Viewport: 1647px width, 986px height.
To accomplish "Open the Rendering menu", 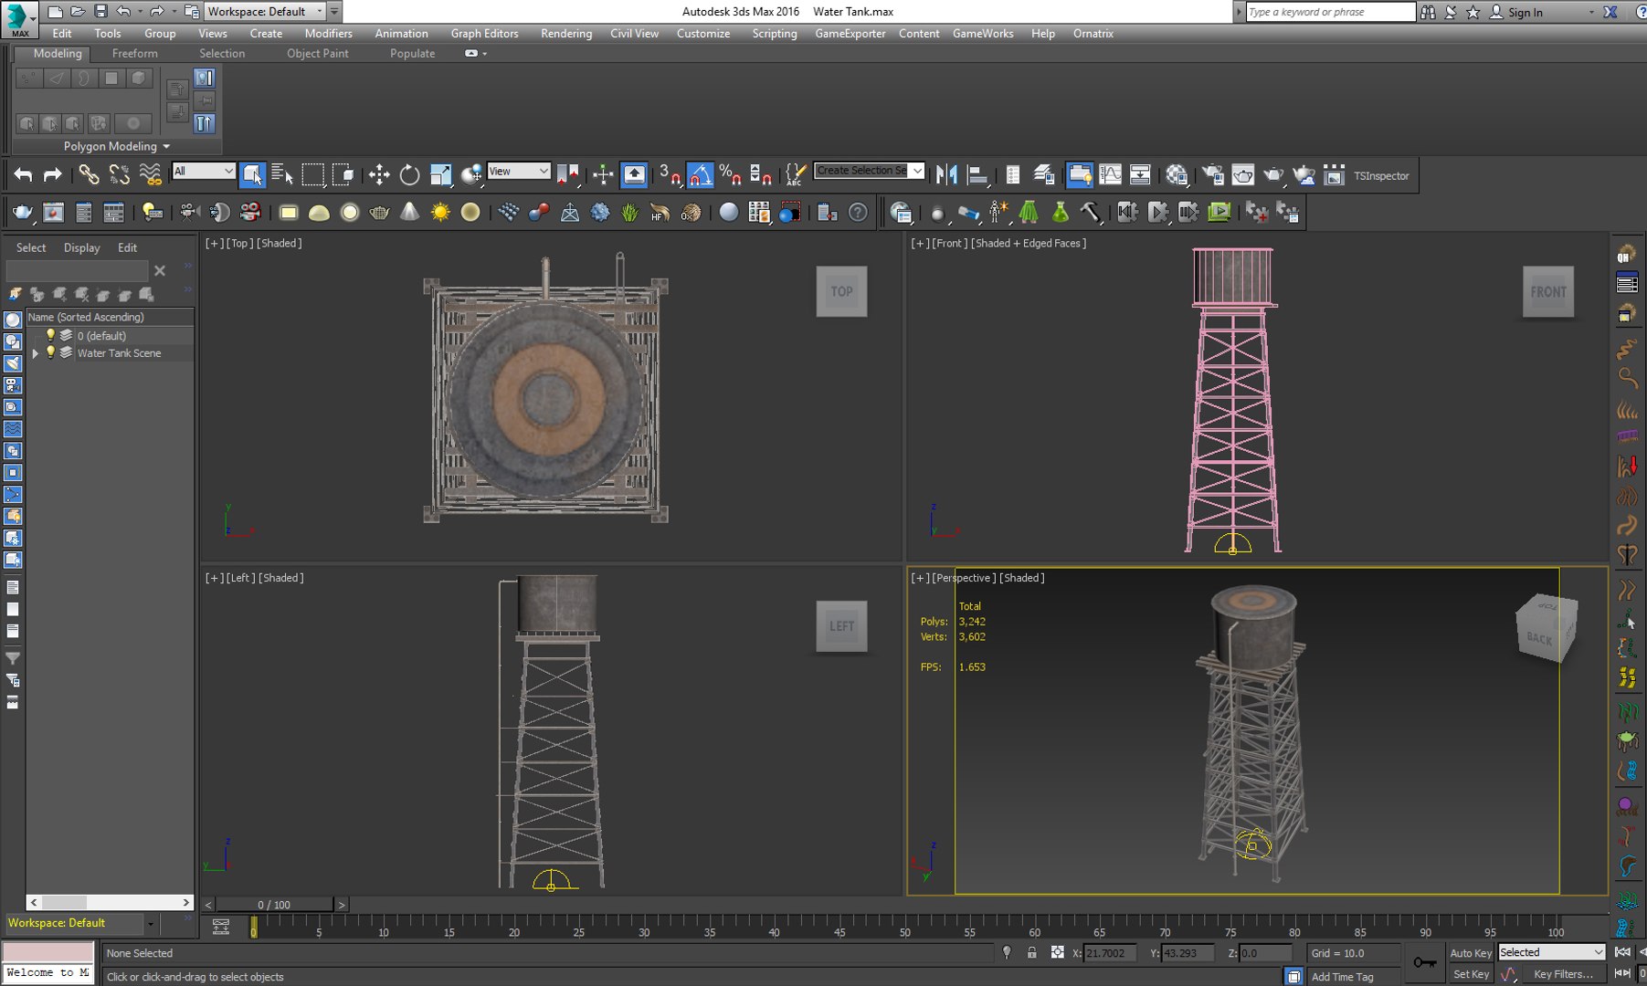I will pyautogui.click(x=565, y=34).
